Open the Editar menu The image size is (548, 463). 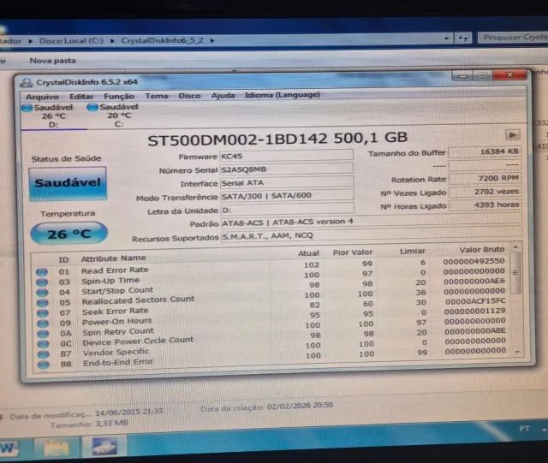[x=81, y=97]
